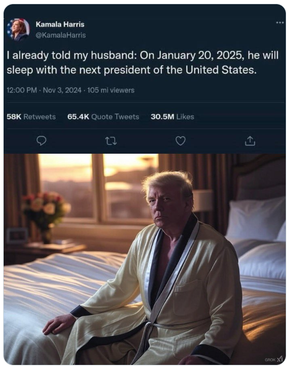The width and height of the screenshot is (290, 367).
Task: Click the xAI logo beside GROK
Action: (x=280, y=359)
